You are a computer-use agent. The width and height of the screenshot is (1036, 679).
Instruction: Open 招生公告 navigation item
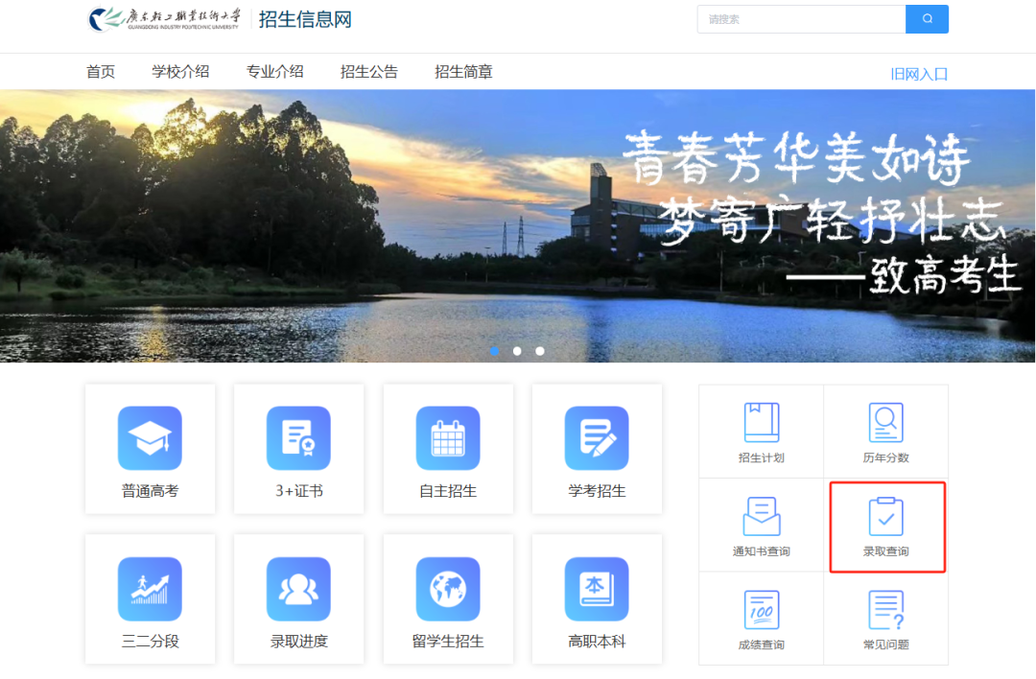[x=369, y=71]
